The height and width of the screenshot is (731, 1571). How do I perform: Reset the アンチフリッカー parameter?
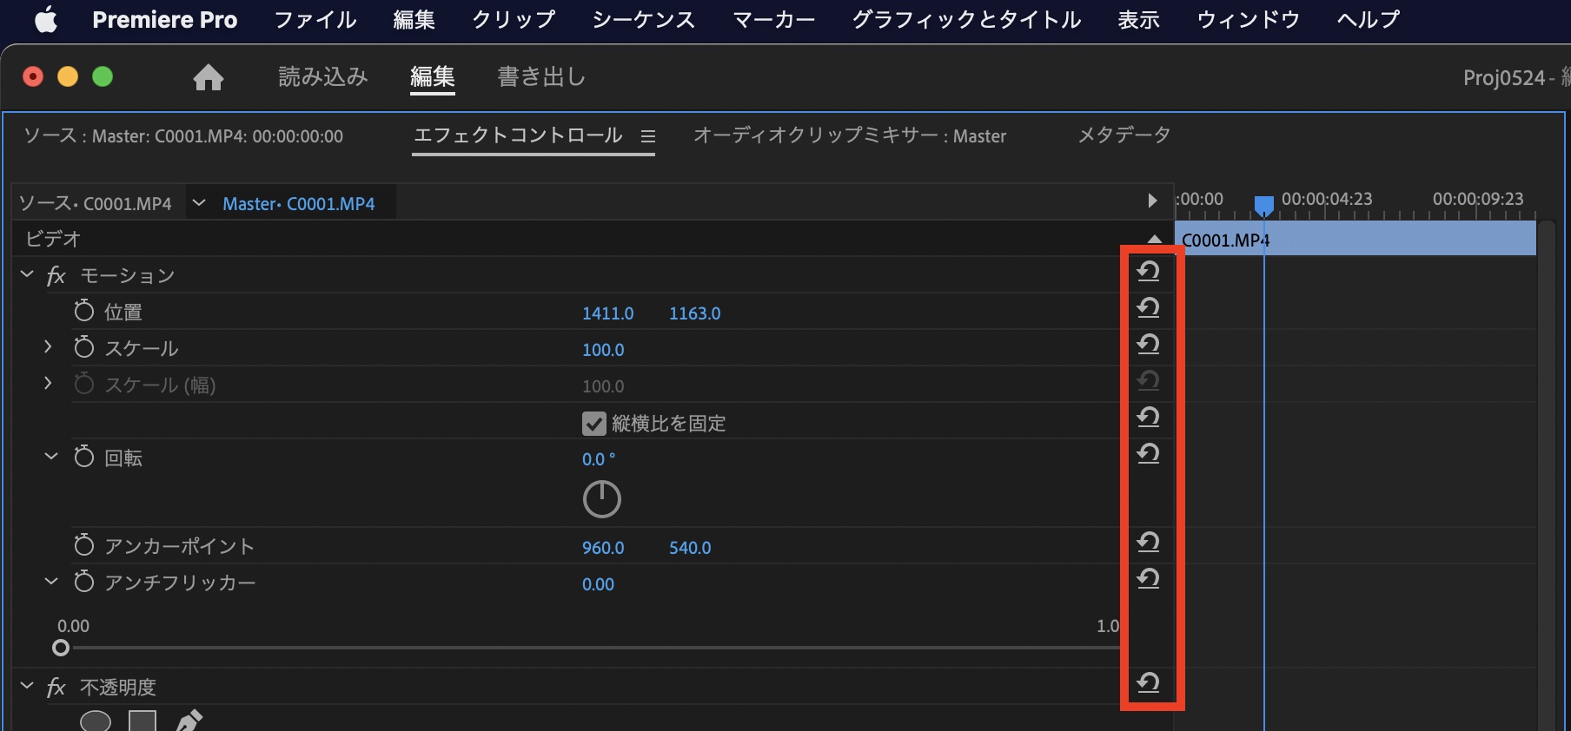click(x=1149, y=579)
